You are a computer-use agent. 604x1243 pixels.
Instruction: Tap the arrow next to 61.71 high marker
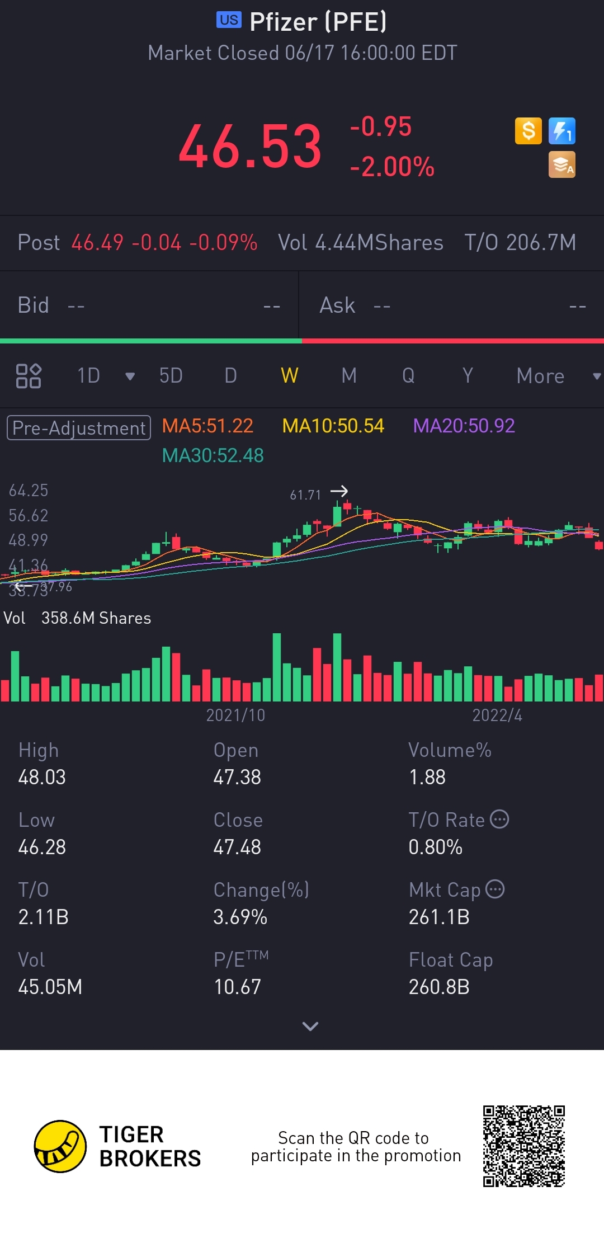(x=339, y=491)
